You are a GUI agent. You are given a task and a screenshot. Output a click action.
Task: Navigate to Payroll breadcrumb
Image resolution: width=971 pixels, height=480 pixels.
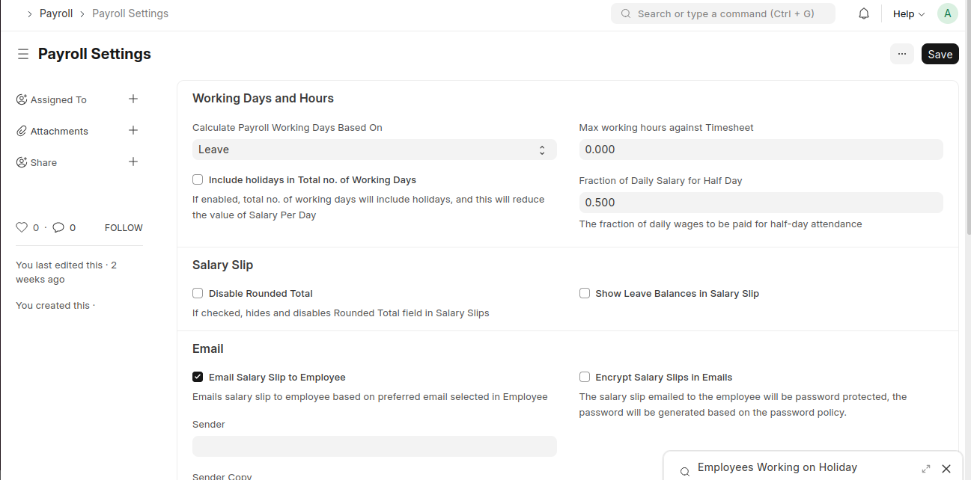[56, 13]
